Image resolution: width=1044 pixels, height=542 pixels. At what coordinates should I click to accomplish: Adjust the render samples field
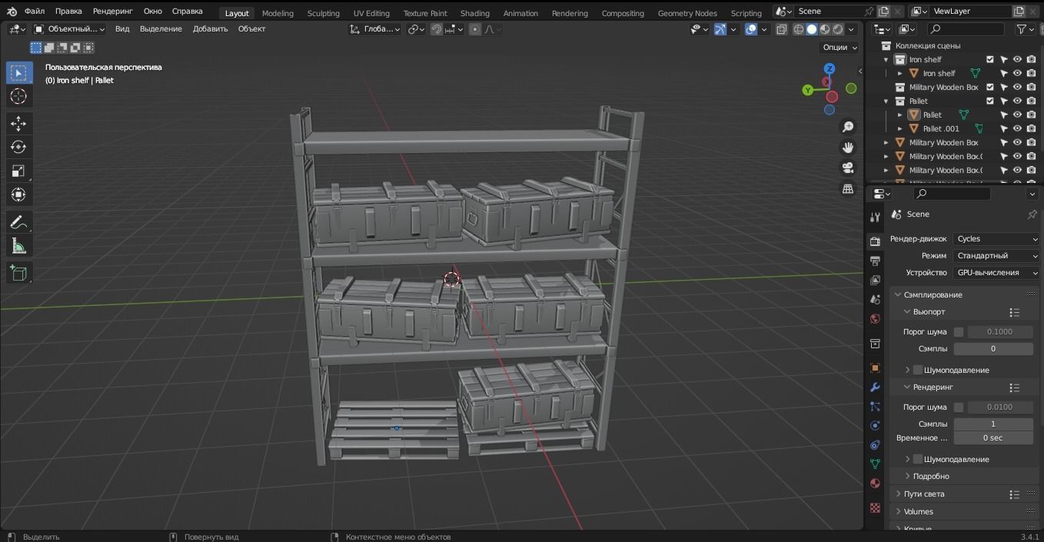(993, 424)
